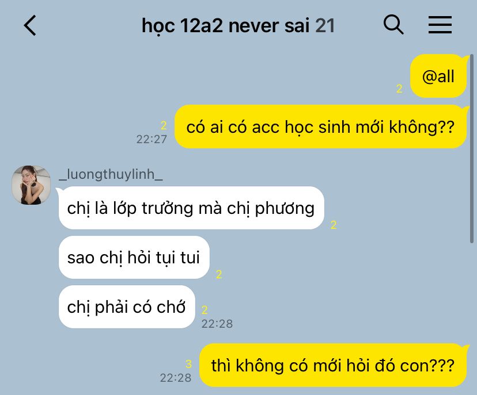
Task: Tap read count 2 next to '@all' bubble
Action: click(399, 89)
